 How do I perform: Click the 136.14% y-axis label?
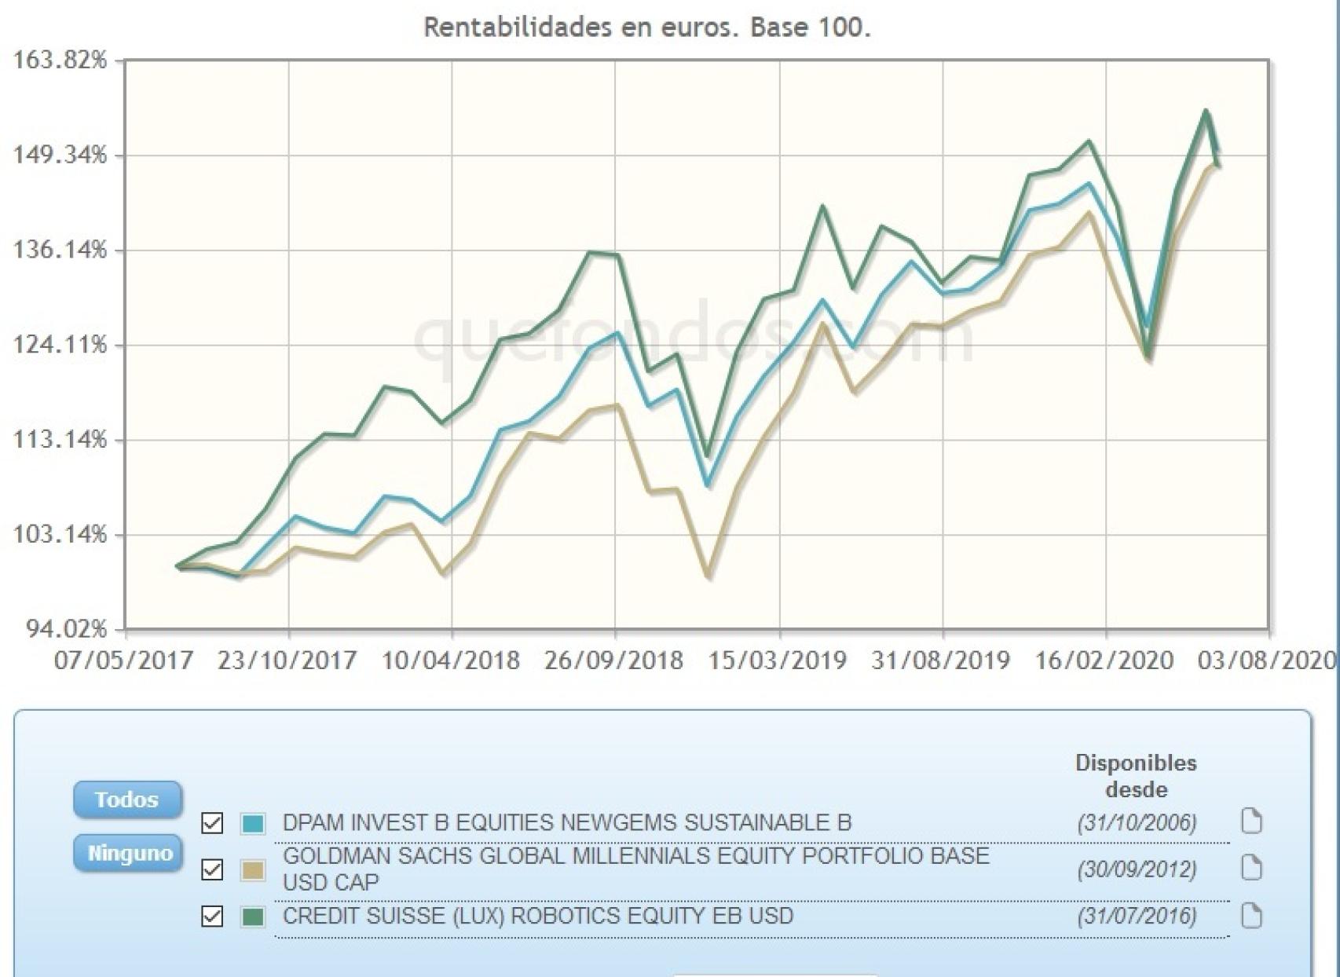coord(59,250)
